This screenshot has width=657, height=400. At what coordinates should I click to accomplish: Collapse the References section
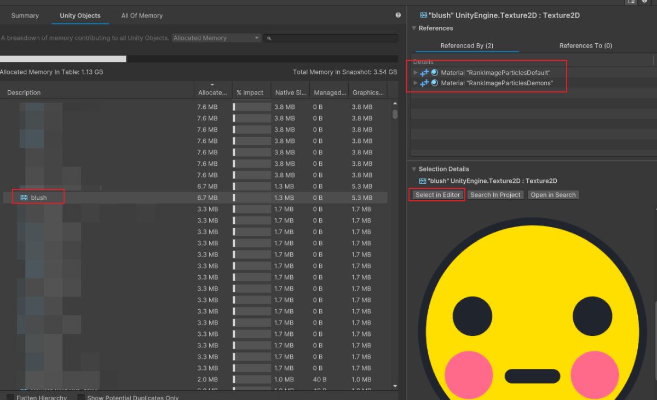(x=413, y=28)
